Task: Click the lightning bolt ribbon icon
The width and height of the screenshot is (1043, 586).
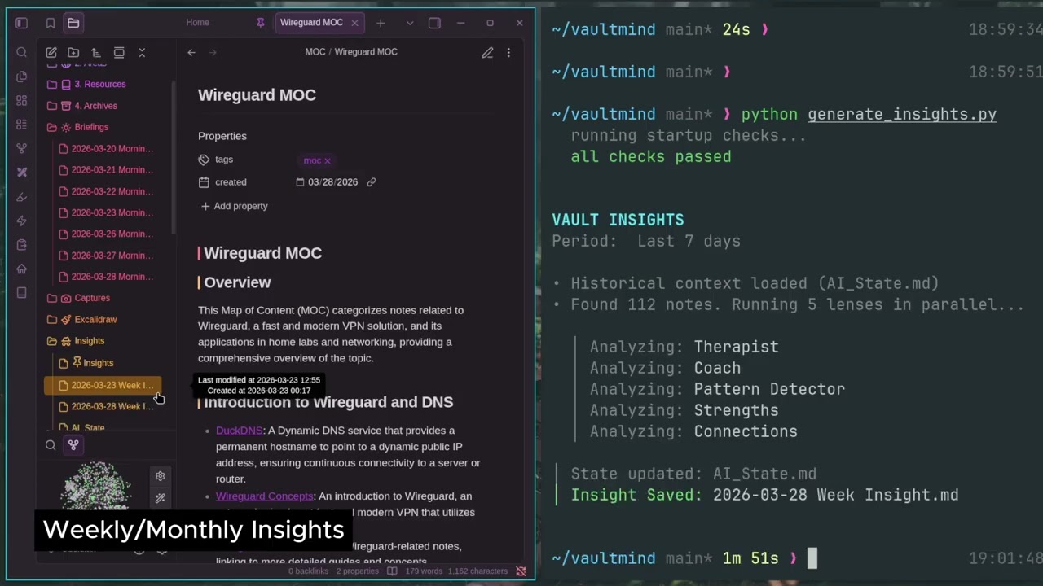Action: (22, 221)
